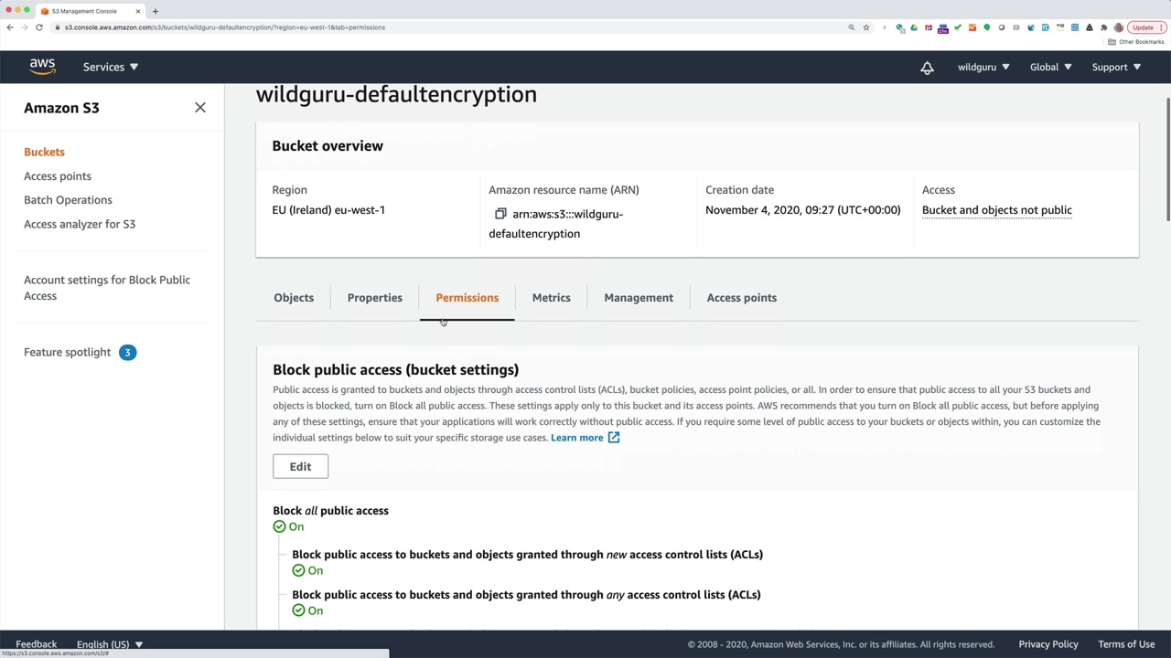Reload the page using the refresh icon
This screenshot has width=1171, height=658.
click(x=39, y=27)
